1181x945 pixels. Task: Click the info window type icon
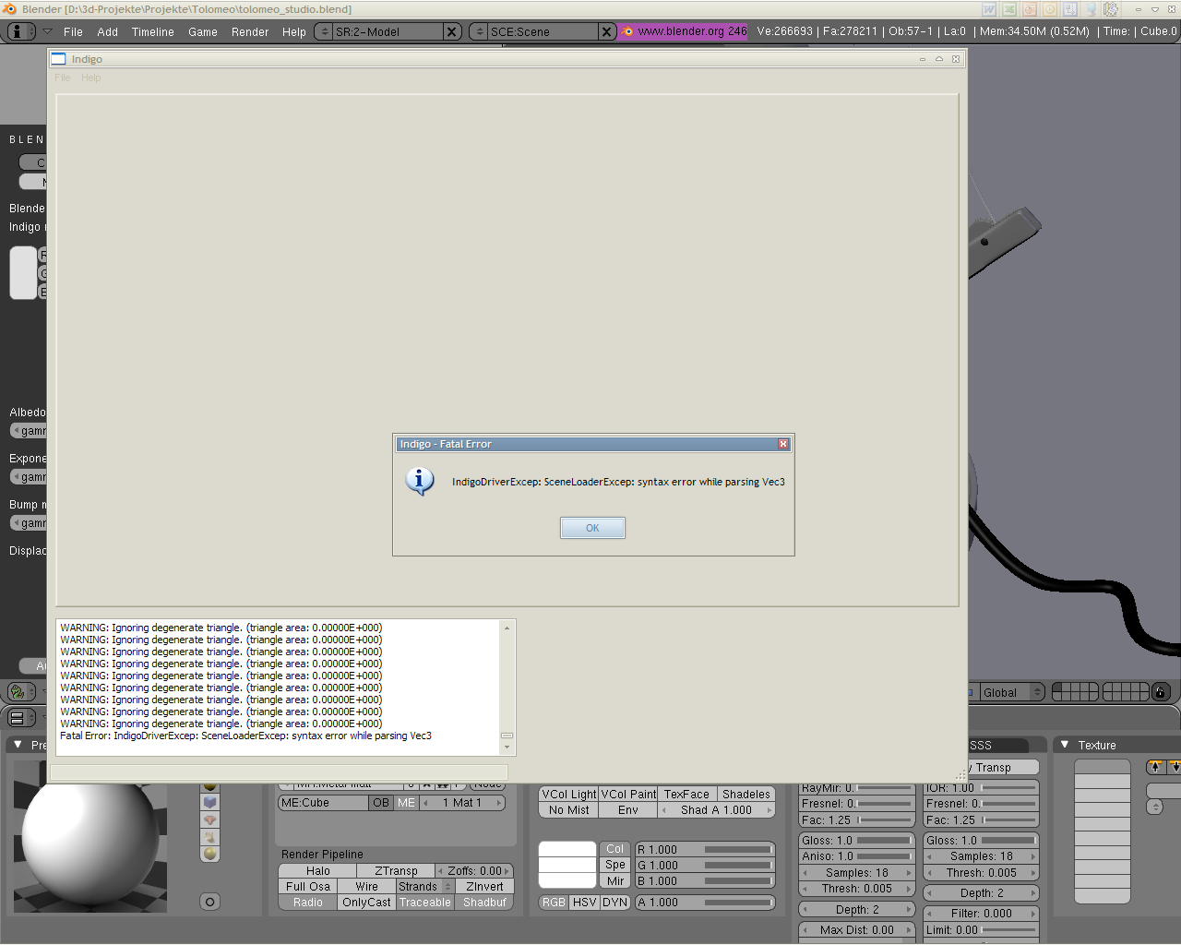[x=20, y=31]
